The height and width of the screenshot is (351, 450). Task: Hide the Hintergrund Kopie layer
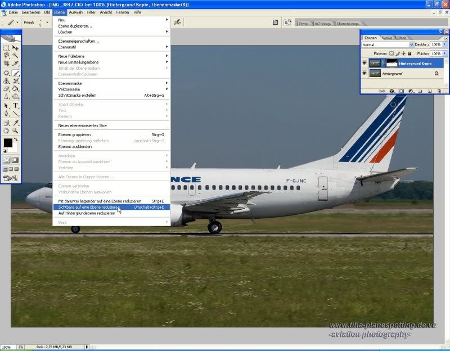pyautogui.click(x=364, y=63)
